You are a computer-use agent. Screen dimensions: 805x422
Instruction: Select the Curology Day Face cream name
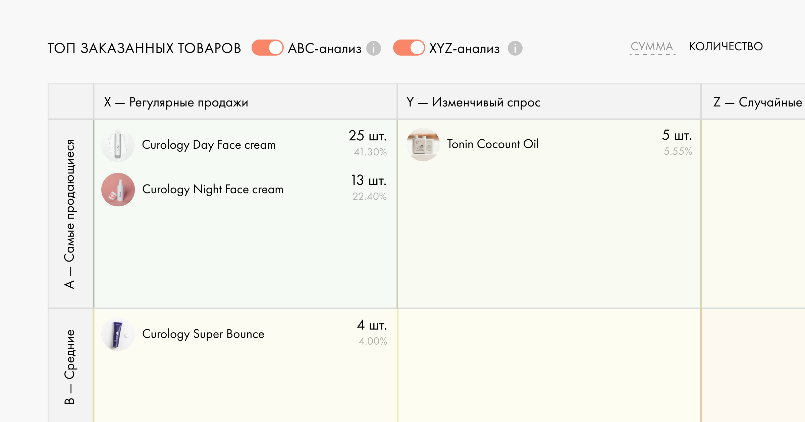click(x=209, y=145)
